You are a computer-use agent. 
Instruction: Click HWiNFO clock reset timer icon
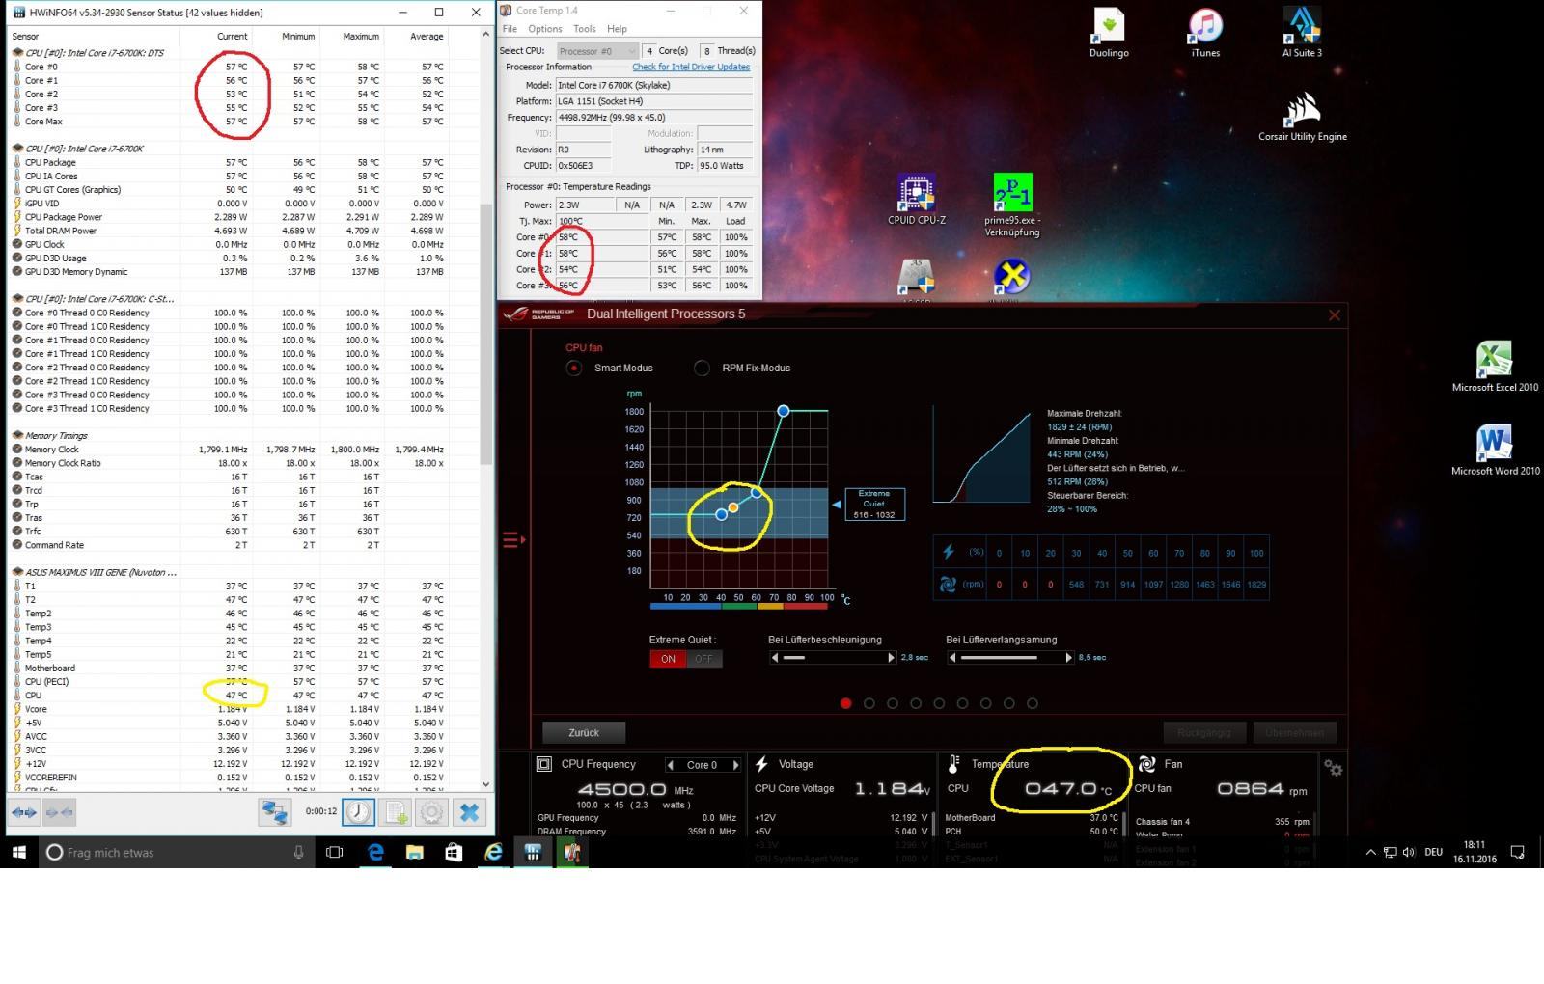(x=358, y=812)
